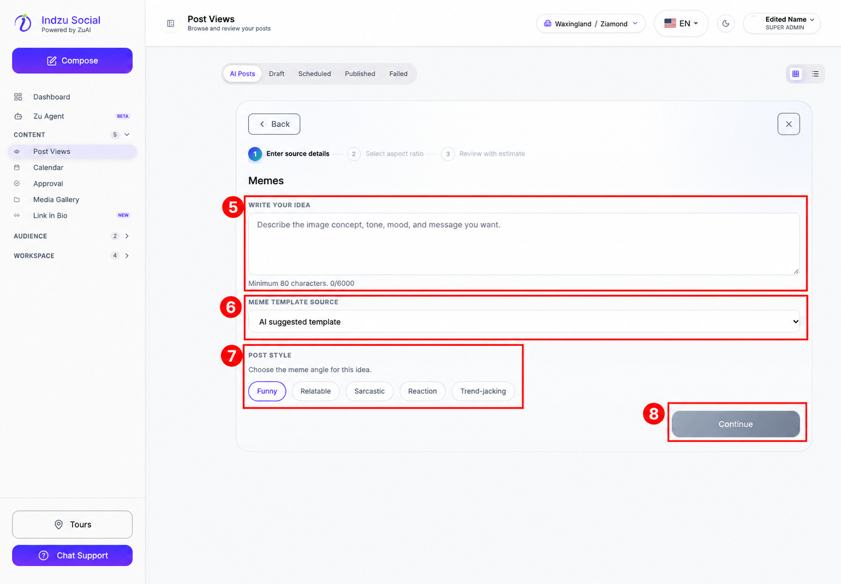This screenshot has width=841, height=584.
Task: Focus the Write Your Idea text area
Action: click(x=524, y=244)
